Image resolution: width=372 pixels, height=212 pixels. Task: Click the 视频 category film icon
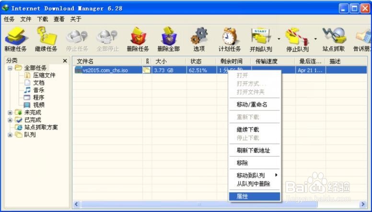[x=27, y=105]
